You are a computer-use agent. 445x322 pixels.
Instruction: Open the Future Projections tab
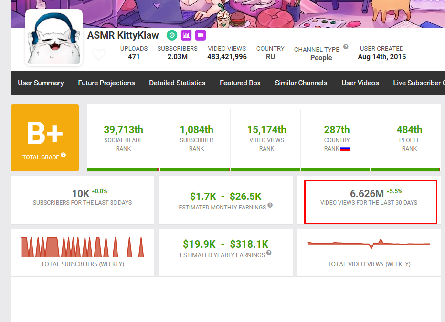click(x=106, y=83)
